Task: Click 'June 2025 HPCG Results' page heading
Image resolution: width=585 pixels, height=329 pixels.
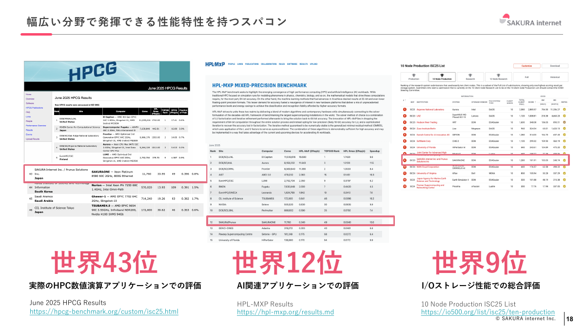Action: click(x=73, y=97)
